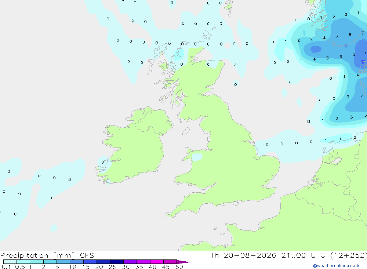Click the legend label '50'
The image size is (367, 269).
(x=179, y=267)
